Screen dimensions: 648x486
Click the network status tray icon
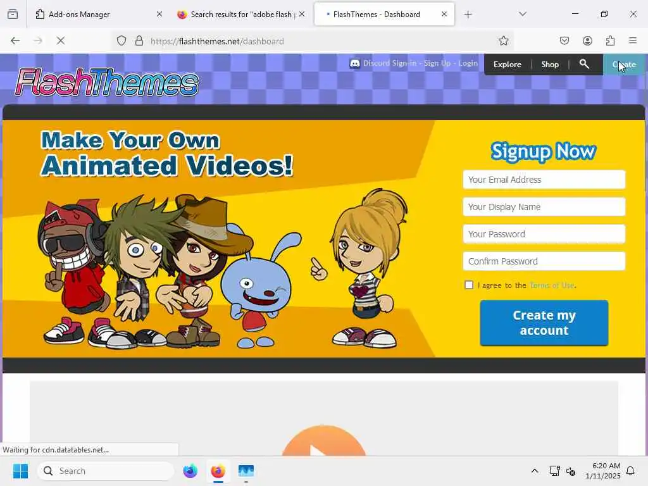[x=554, y=471]
